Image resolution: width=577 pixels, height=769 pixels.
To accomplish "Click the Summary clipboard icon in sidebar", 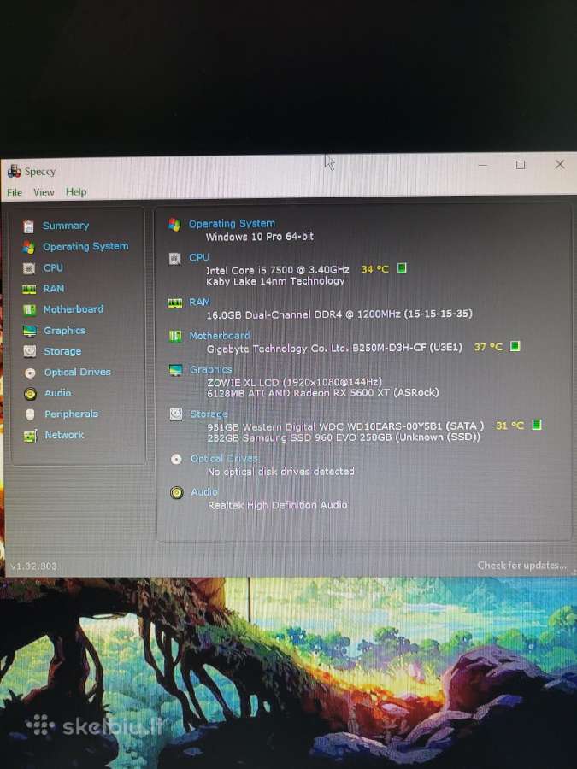I will tap(28, 226).
